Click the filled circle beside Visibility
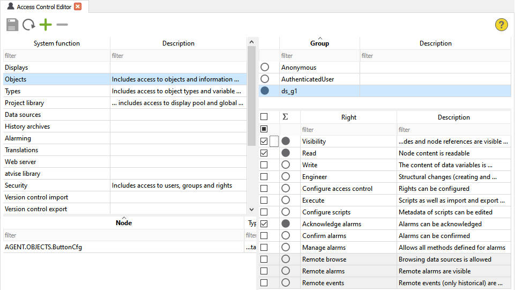This screenshot has height=290, width=515. point(286,141)
